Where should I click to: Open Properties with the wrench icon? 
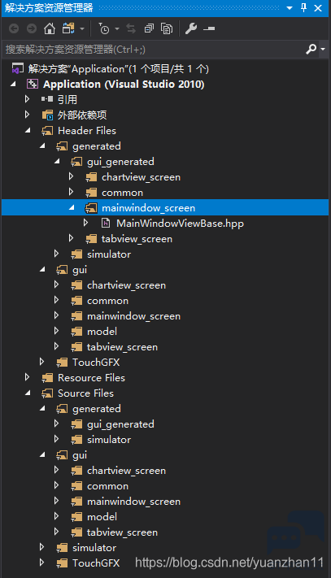(x=191, y=28)
